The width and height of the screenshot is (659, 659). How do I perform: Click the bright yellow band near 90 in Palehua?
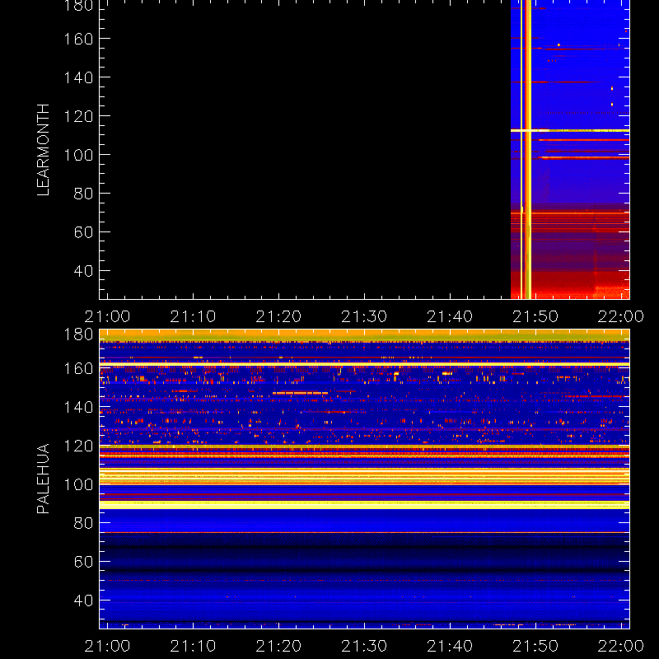coord(364,505)
